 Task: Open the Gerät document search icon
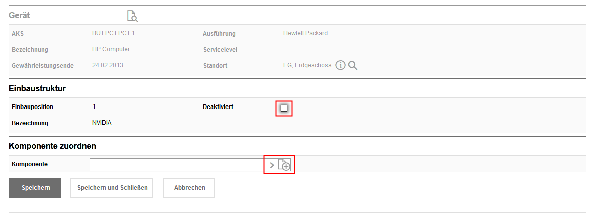[x=132, y=16]
